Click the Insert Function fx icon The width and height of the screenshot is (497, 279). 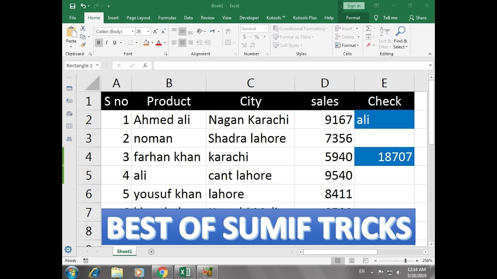click(x=145, y=65)
